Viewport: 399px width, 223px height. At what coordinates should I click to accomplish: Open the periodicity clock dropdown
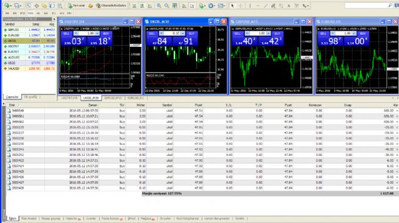pyautogui.click(x=212, y=5)
